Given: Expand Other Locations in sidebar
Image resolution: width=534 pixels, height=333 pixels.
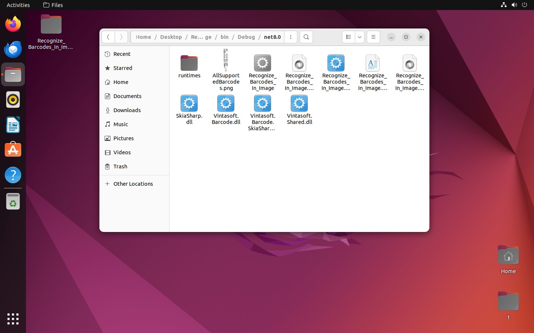Looking at the screenshot, I should click(133, 184).
